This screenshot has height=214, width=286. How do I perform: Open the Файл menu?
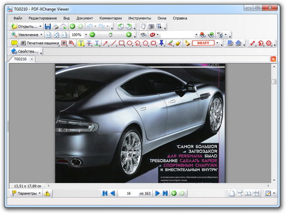pos(18,18)
